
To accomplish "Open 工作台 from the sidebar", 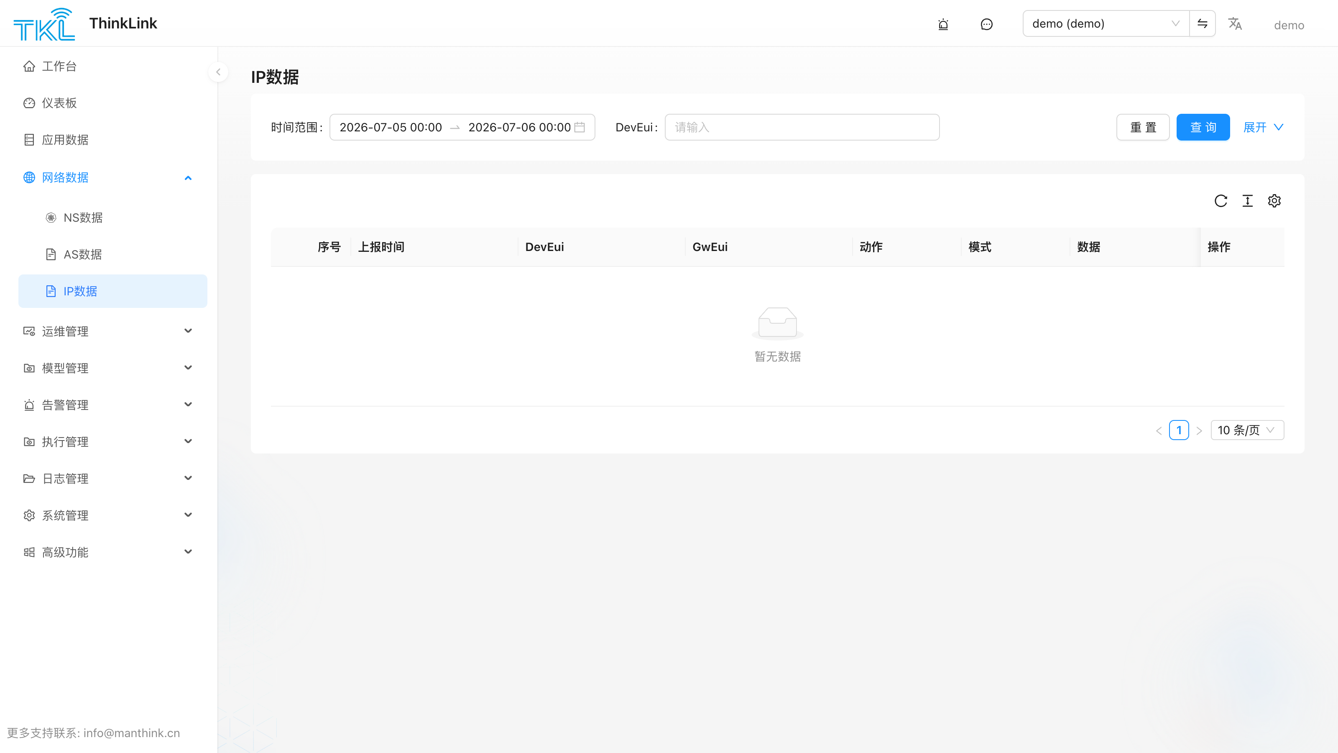I will pyautogui.click(x=113, y=67).
